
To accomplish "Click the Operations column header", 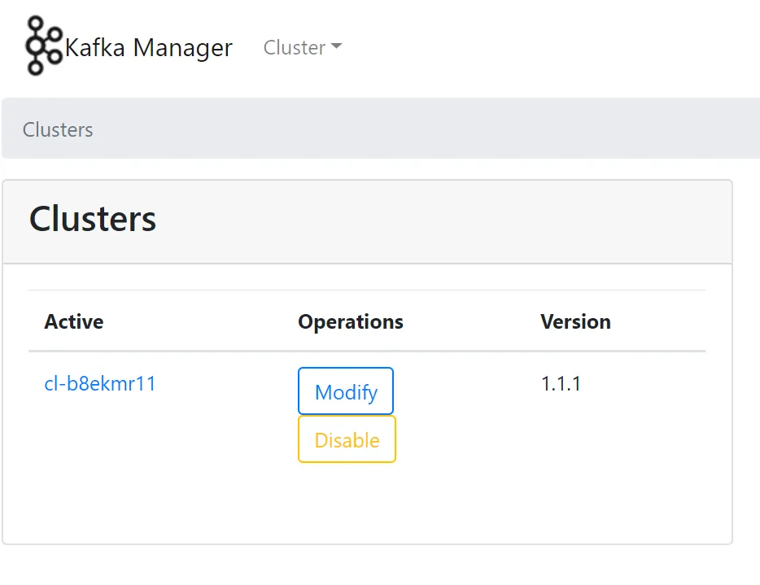I will (350, 321).
